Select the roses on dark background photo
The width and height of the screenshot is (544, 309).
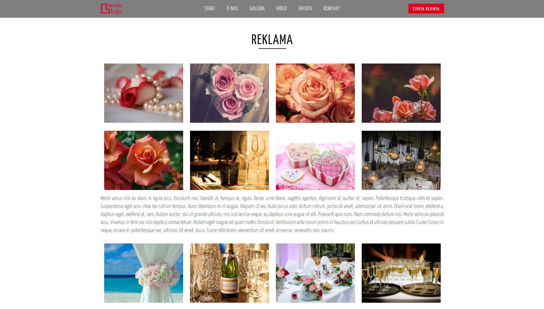pyautogui.click(x=401, y=93)
